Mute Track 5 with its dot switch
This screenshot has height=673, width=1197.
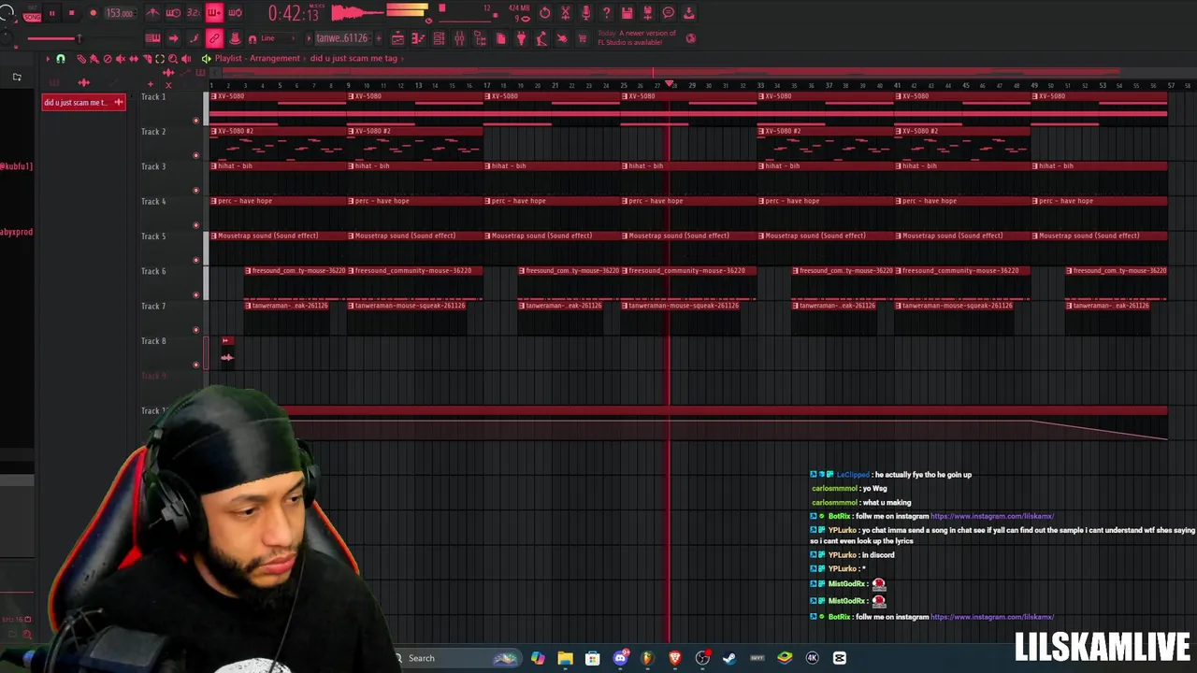195,260
